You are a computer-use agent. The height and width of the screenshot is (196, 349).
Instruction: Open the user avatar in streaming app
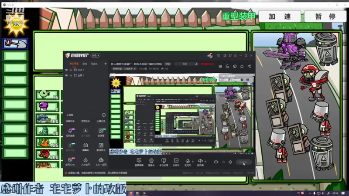(x=210, y=55)
